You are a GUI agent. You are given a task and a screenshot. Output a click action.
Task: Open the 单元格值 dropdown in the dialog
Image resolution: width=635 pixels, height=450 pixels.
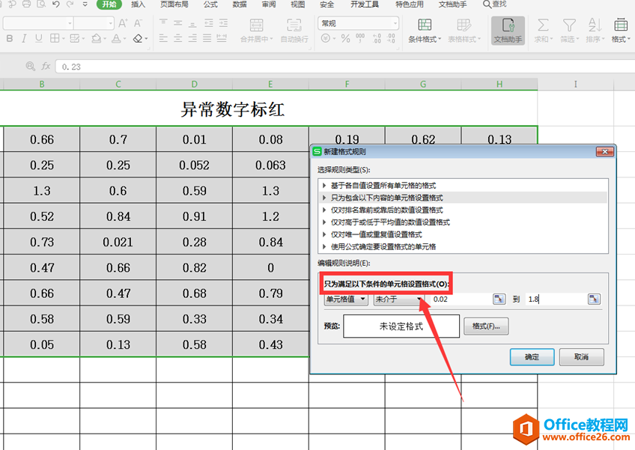[346, 300]
